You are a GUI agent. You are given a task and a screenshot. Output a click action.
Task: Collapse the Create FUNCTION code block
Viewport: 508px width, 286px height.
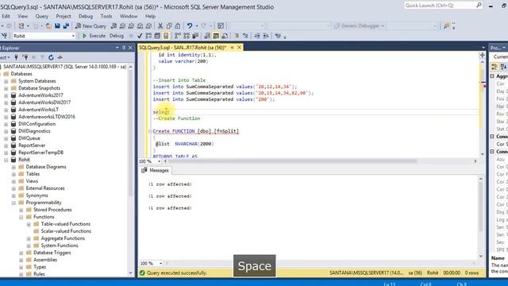[x=150, y=131]
